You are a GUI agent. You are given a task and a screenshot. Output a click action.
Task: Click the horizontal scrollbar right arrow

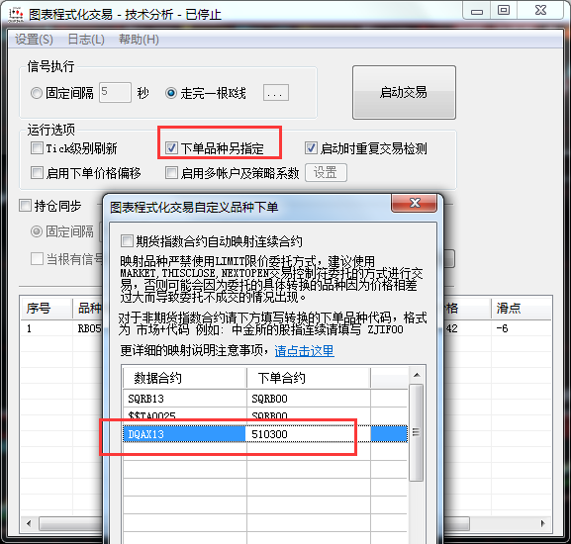tap(543, 523)
